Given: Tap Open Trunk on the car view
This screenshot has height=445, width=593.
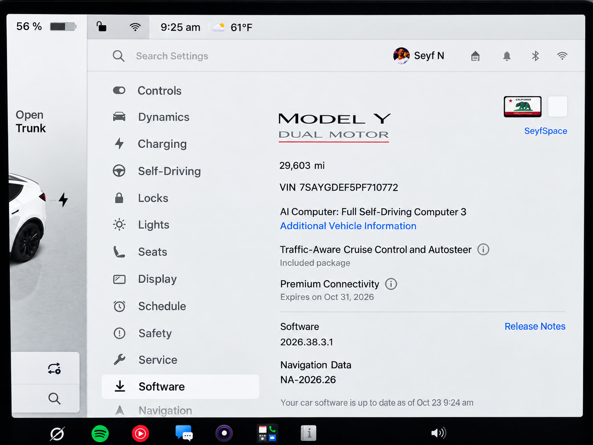Looking at the screenshot, I should (x=31, y=121).
